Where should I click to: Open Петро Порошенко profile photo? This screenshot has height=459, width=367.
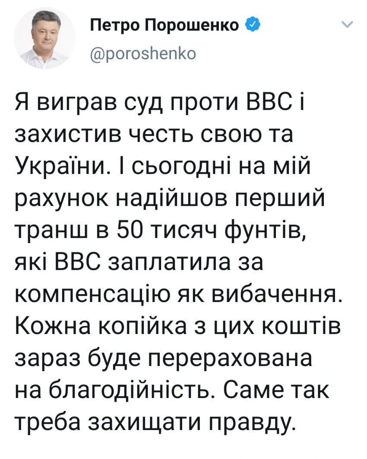45,39
